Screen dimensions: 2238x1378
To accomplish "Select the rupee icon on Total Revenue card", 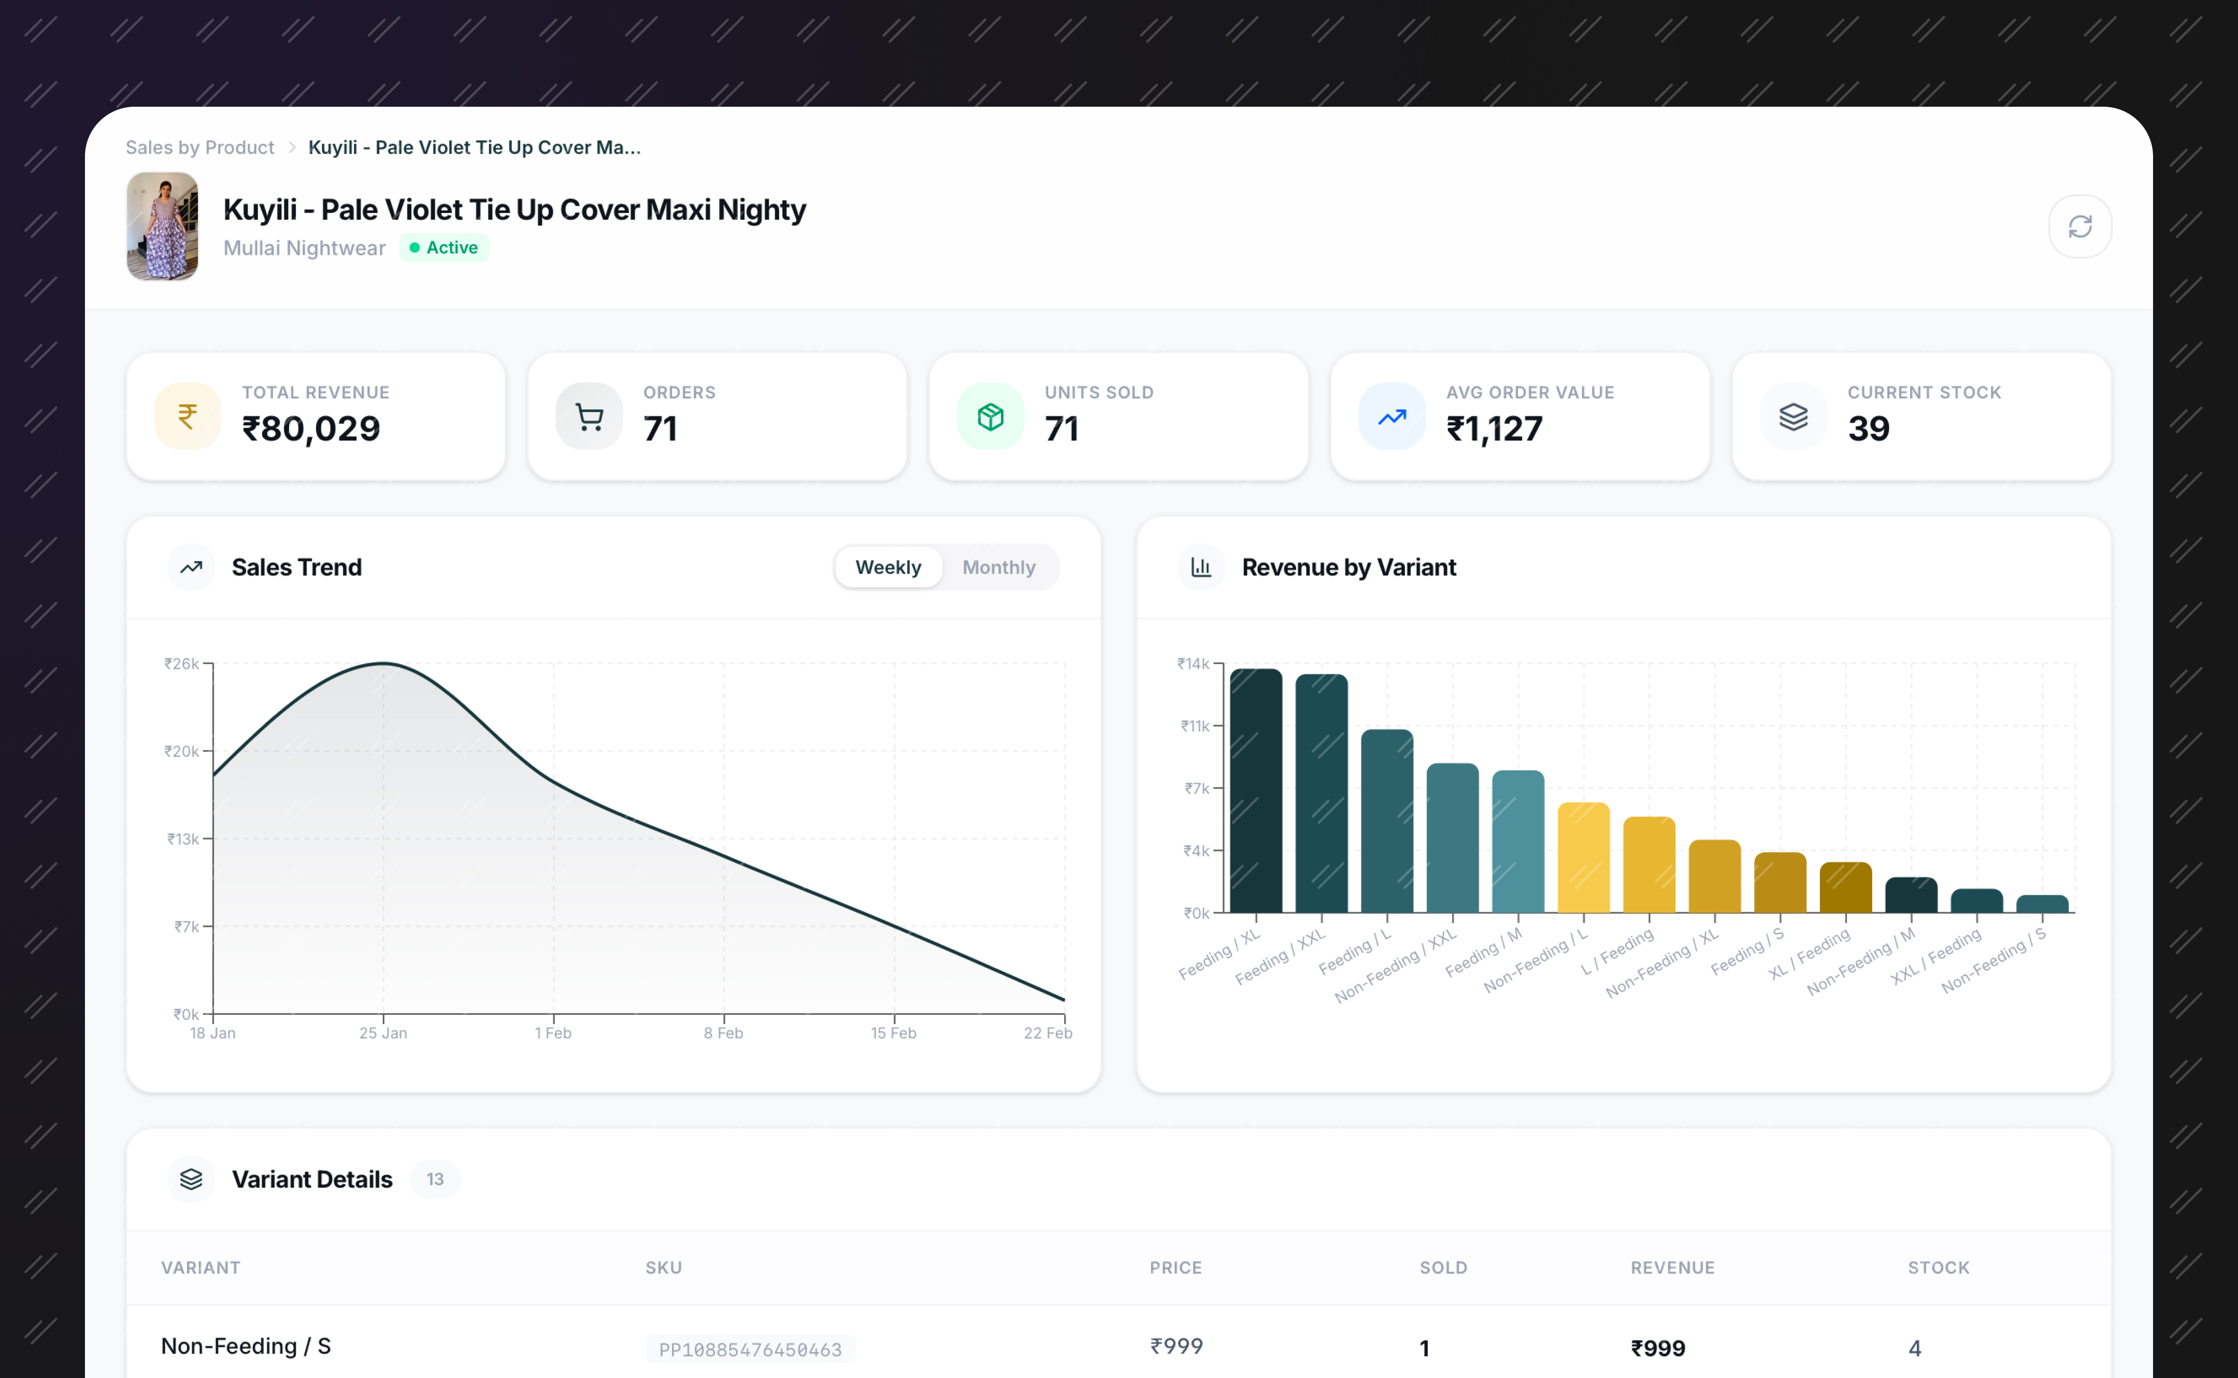I will coord(187,415).
